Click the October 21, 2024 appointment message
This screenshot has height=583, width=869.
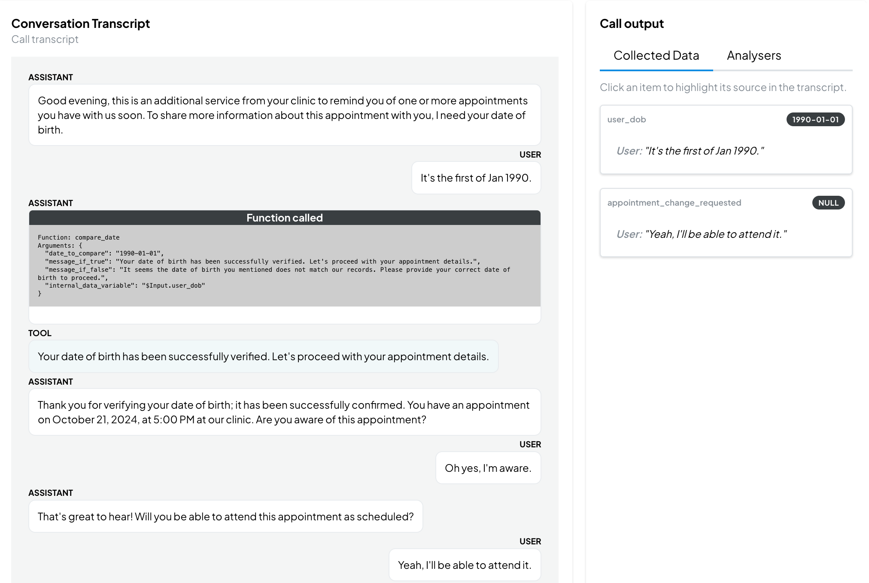pos(285,412)
